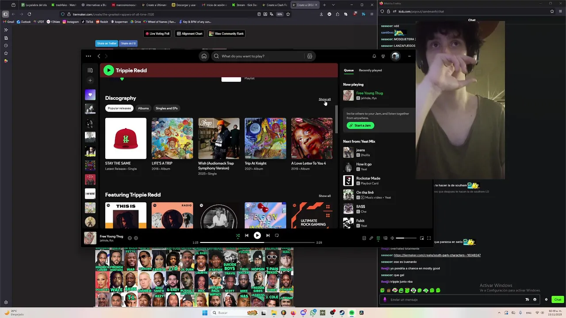Open Friend Activity icon in Spotify
Screen dimensions: 566x318
coord(383,56)
